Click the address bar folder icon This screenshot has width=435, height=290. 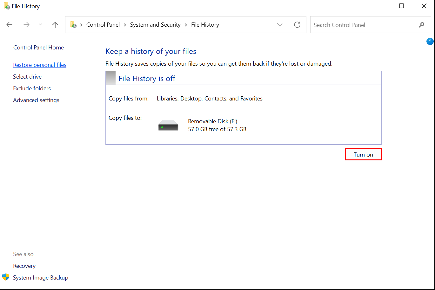pyautogui.click(x=73, y=25)
